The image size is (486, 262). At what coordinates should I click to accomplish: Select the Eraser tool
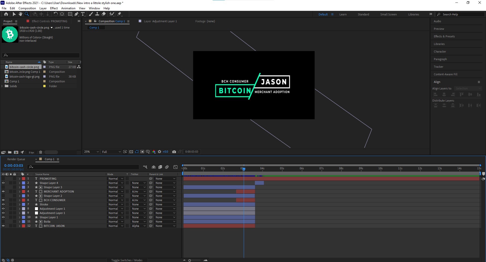pos(104,14)
